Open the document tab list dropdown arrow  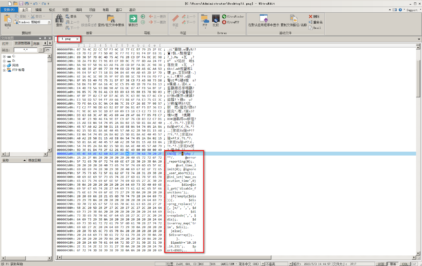pyautogui.click(x=419, y=39)
